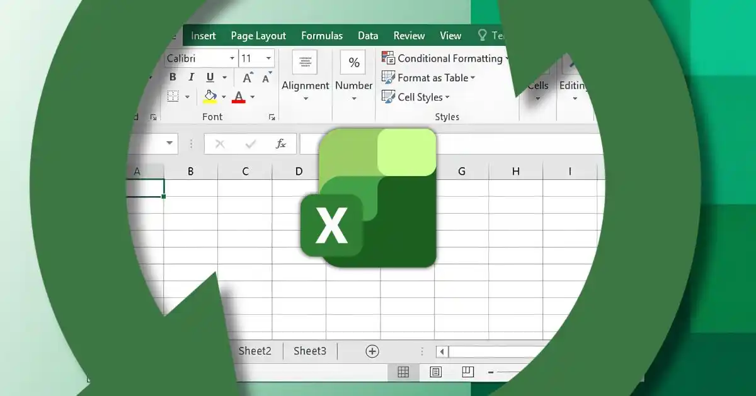The width and height of the screenshot is (756, 396).
Task: Open the View tab
Action: (x=450, y=36)
